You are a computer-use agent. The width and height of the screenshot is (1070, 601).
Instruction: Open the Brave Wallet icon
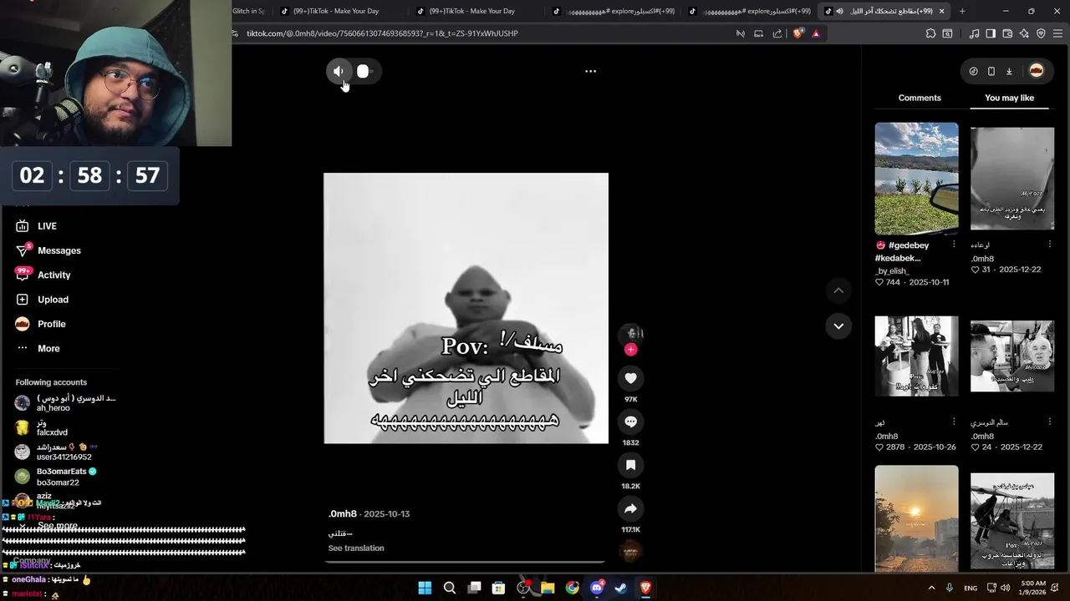[x=1007, y=33]
